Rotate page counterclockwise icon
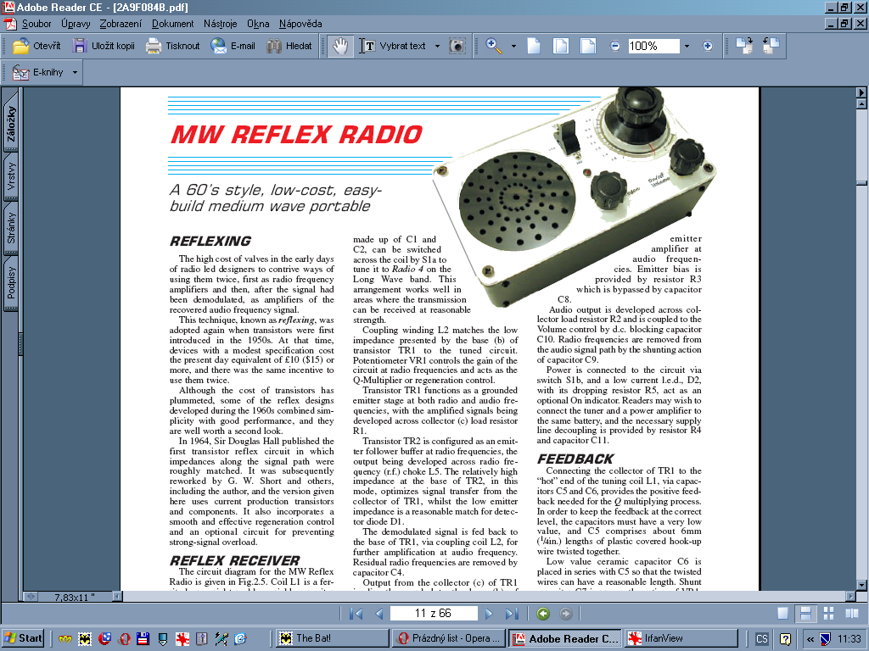Screen dimensions: 869x651 pos(771,46)
